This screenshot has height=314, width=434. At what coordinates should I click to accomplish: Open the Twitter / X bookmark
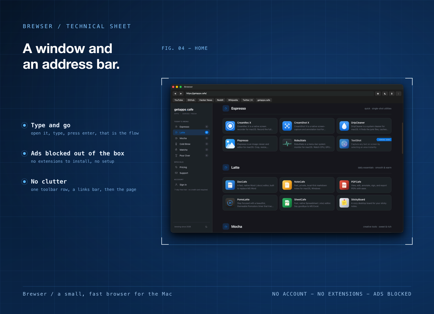[248, 100]
